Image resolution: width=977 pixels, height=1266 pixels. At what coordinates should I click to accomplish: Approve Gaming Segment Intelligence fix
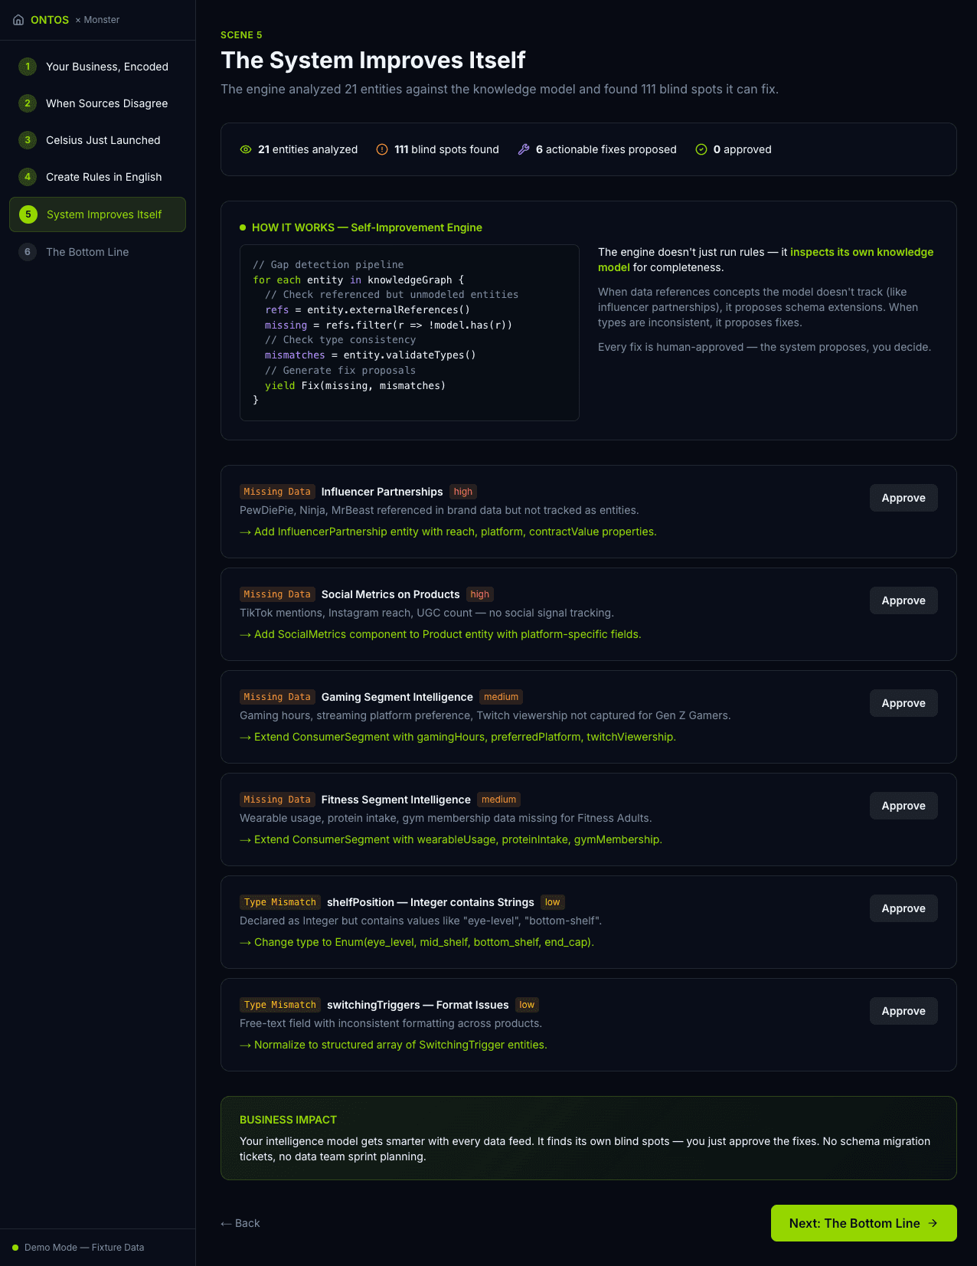coord(903,703)
